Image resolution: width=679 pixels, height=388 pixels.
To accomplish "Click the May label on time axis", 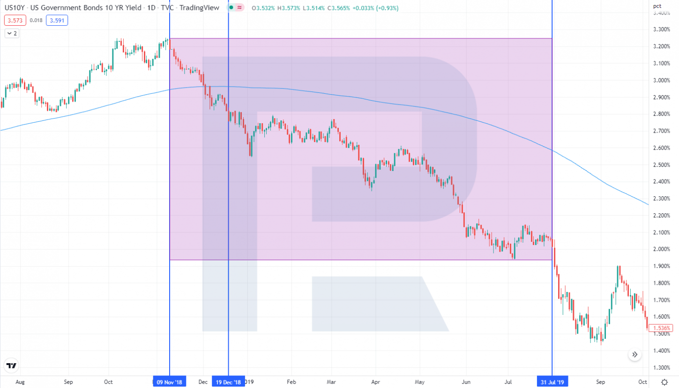I will point(420,382).
